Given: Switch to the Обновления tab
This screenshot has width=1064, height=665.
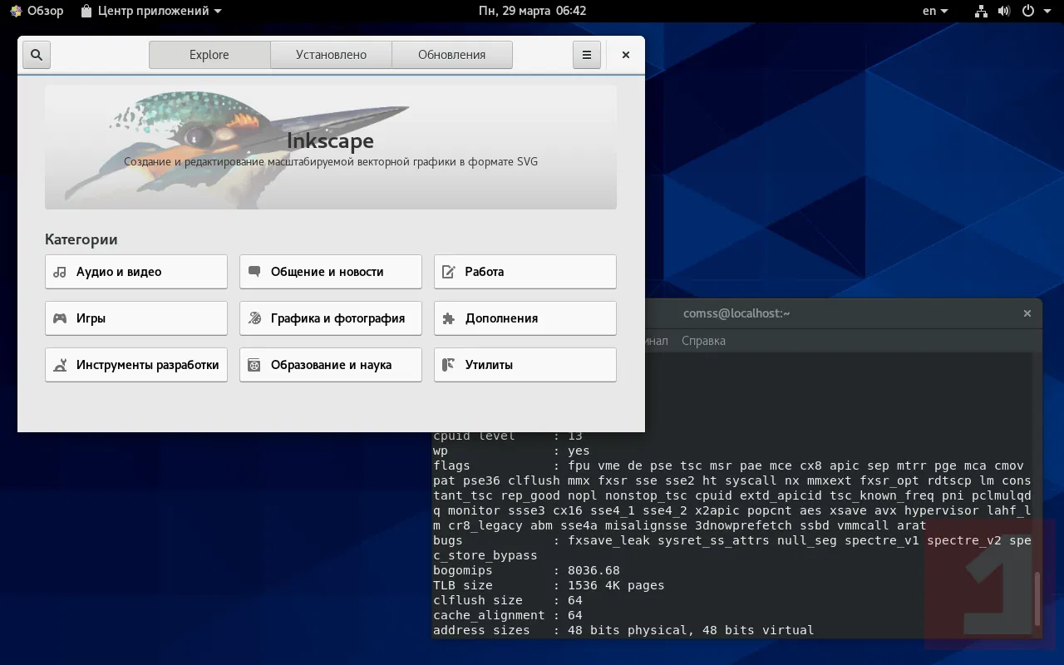Looking at the screenshot, I should [x=451, y=55].
